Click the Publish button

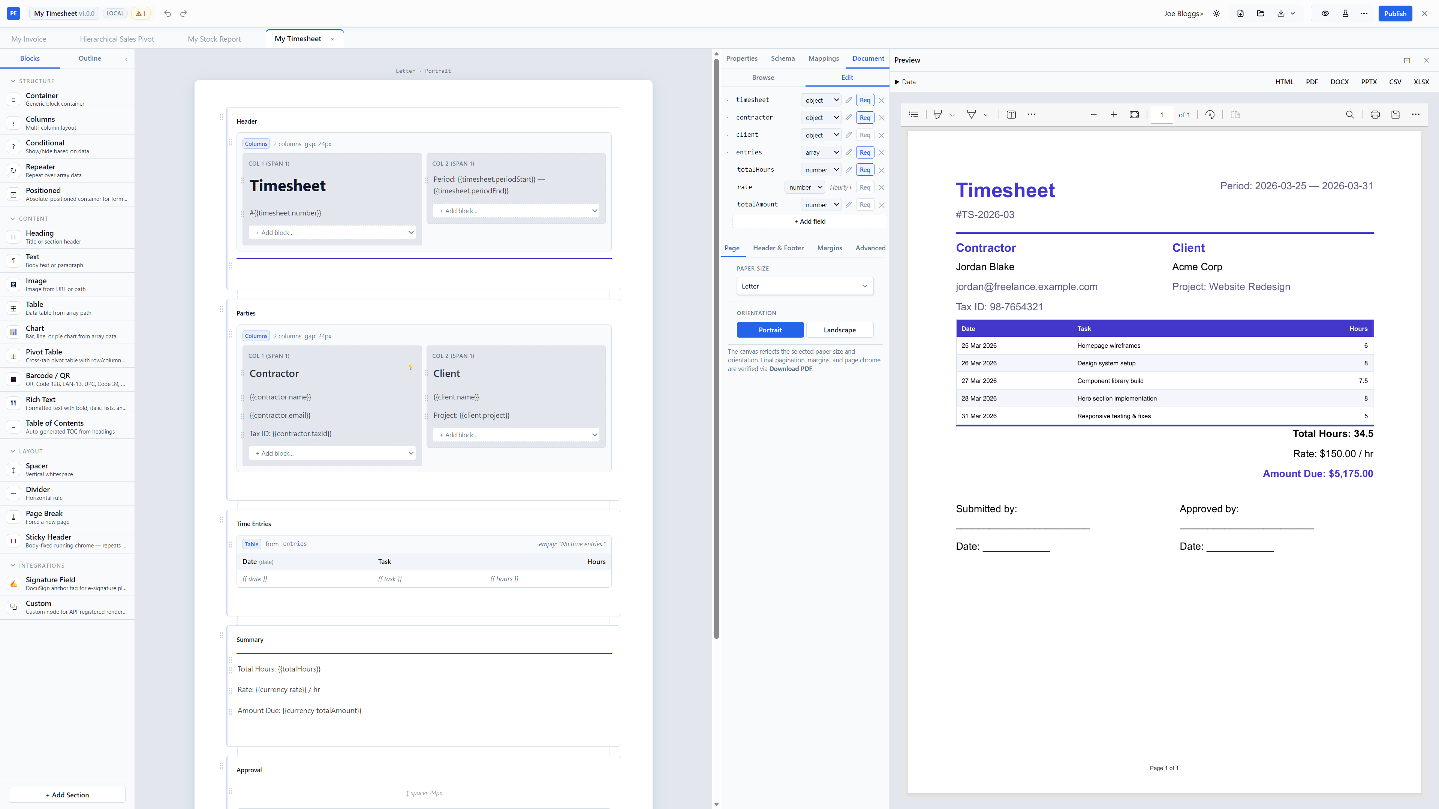pos(1395,13)
